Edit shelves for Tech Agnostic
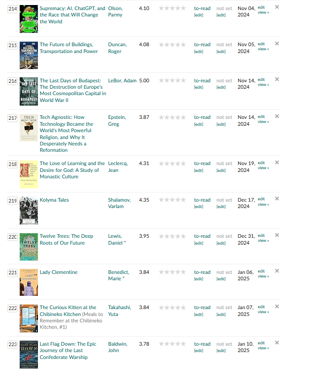320x369 pixels. pos(198,124)
